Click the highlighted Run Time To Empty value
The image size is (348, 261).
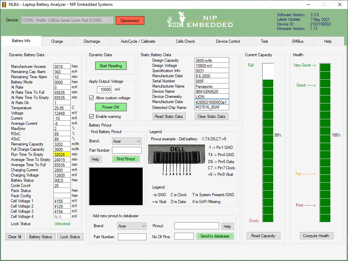coord(62,154)
